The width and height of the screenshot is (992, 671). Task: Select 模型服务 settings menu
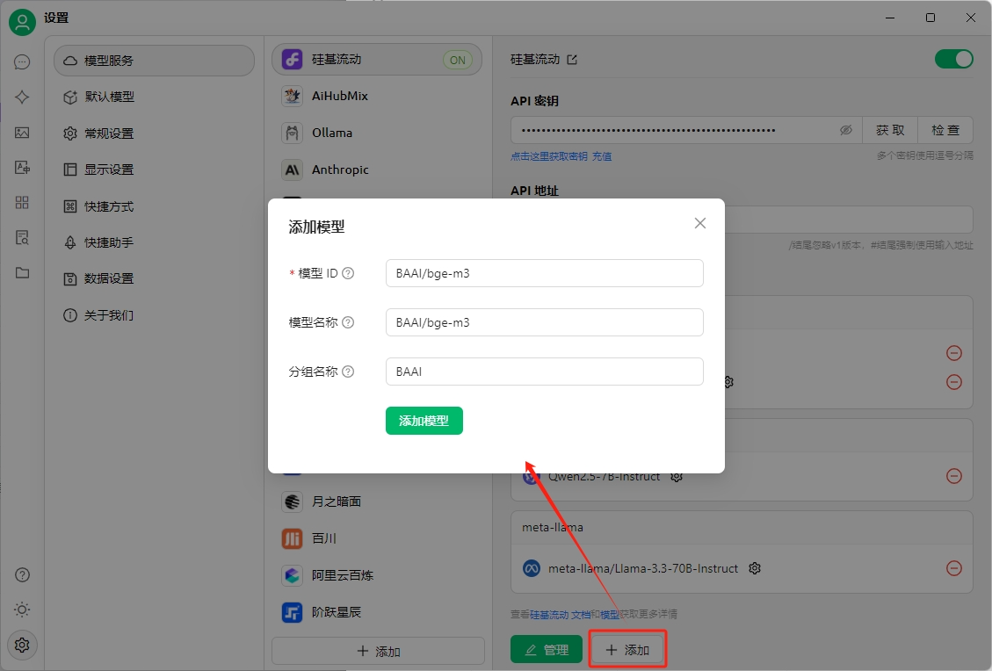pyautogui.click(x=155, y=61)
